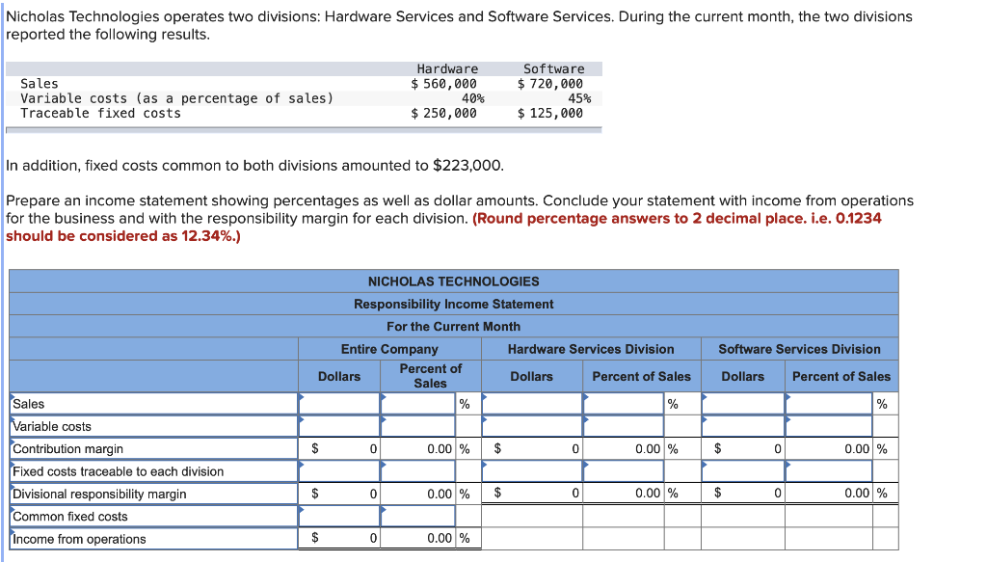This screenshot has width=987, height=562.
Task: Click the NICHOLAS TECHNOLOGIES title bar
Action: click(x=453, y=281)
